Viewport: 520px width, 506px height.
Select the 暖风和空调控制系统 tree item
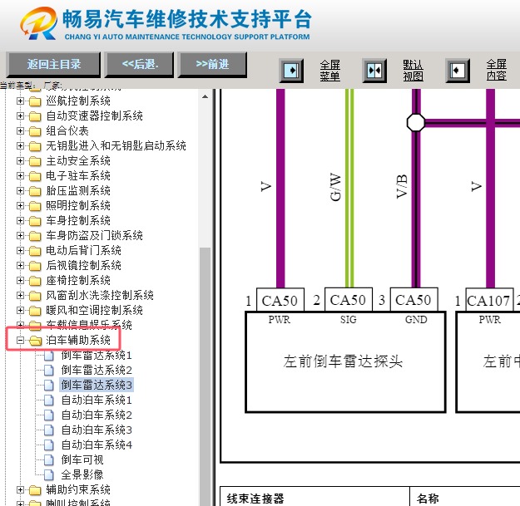pyautogui.click(x=94, y=310)
